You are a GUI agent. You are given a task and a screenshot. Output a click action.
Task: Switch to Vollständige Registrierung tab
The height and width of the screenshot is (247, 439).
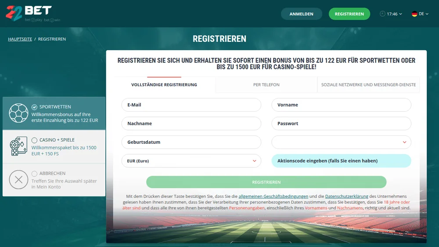(164, 85)
